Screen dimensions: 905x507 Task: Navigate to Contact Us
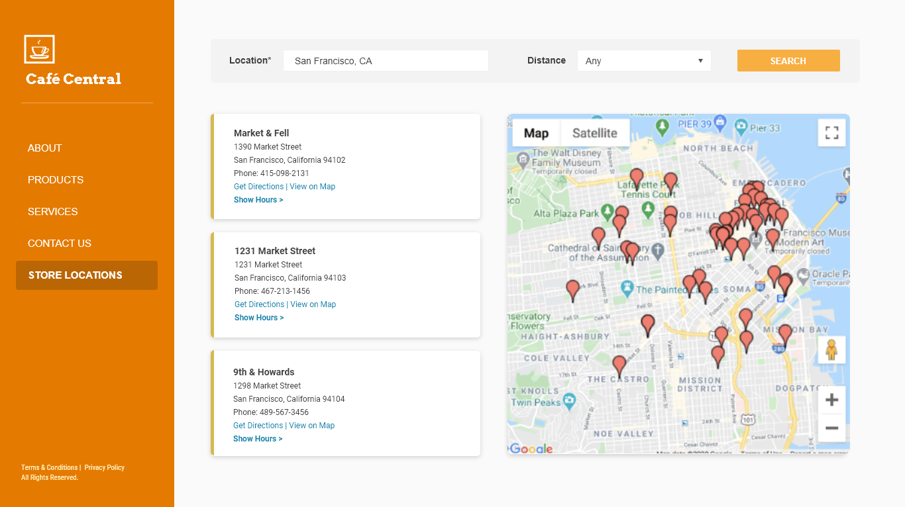point(60,243)
